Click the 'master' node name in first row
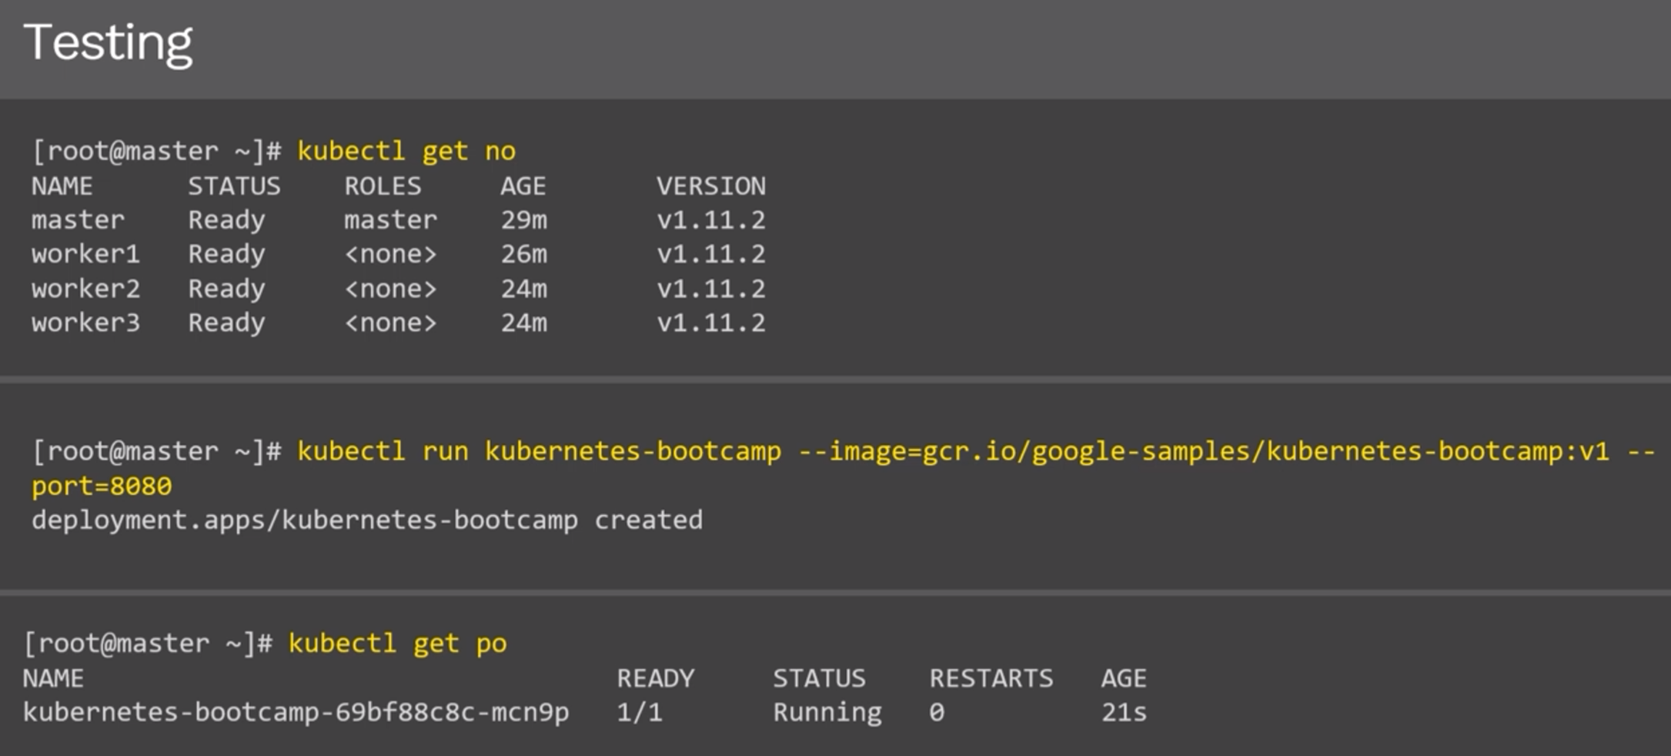Viewport: 1671px width, 756px height. click(78, 220)
